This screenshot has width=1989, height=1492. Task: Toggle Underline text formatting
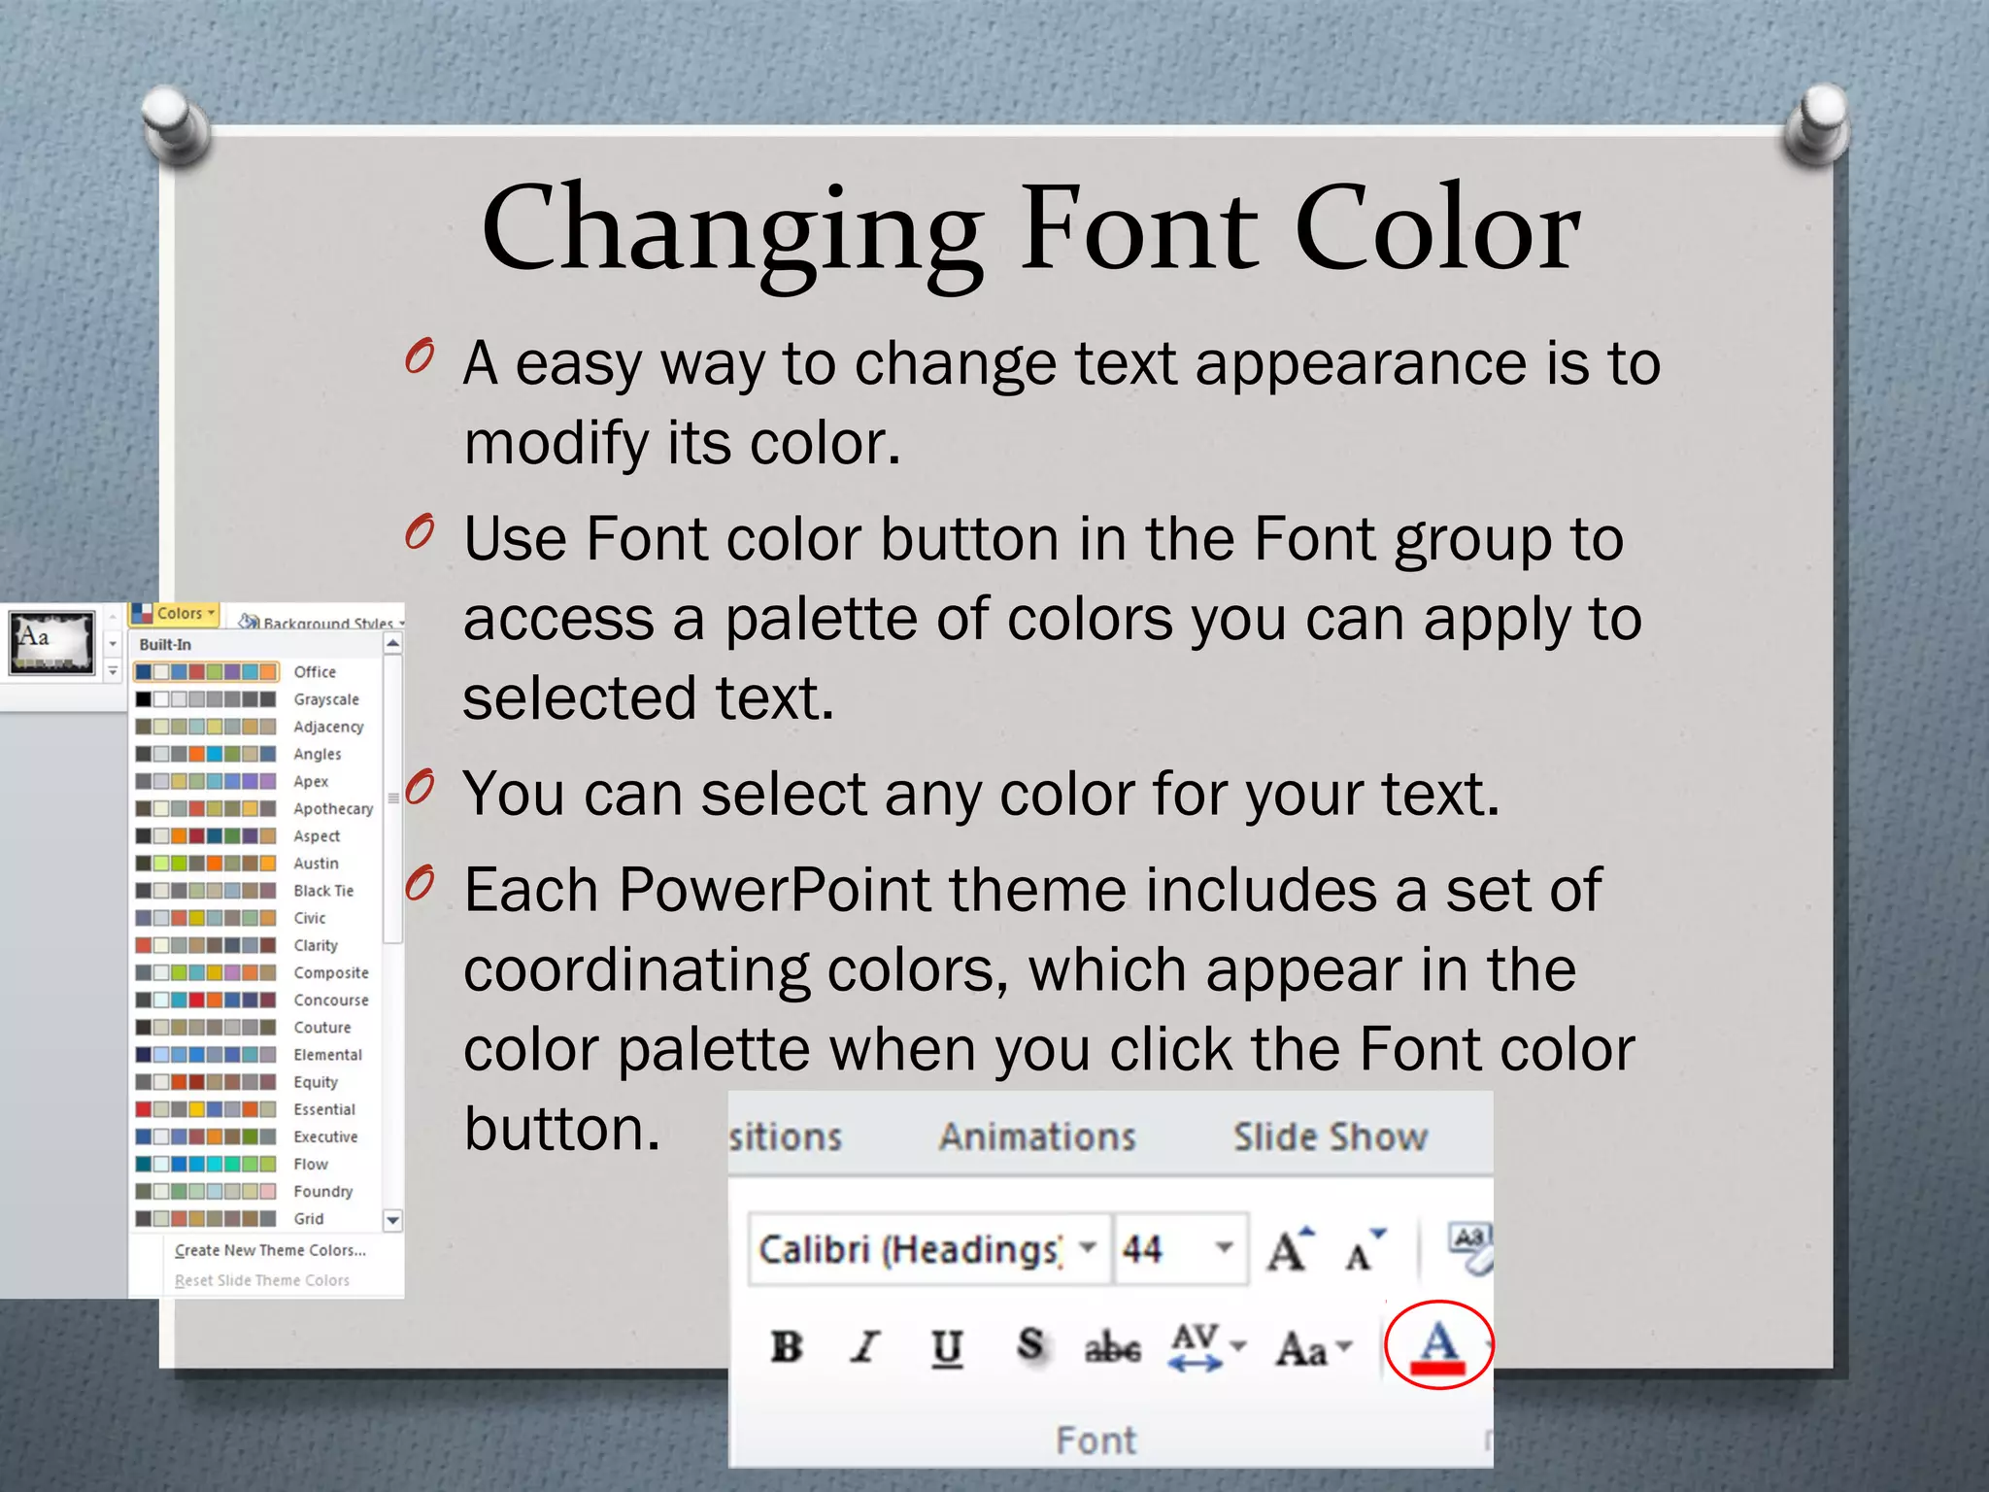click(x=947, y=1347)
